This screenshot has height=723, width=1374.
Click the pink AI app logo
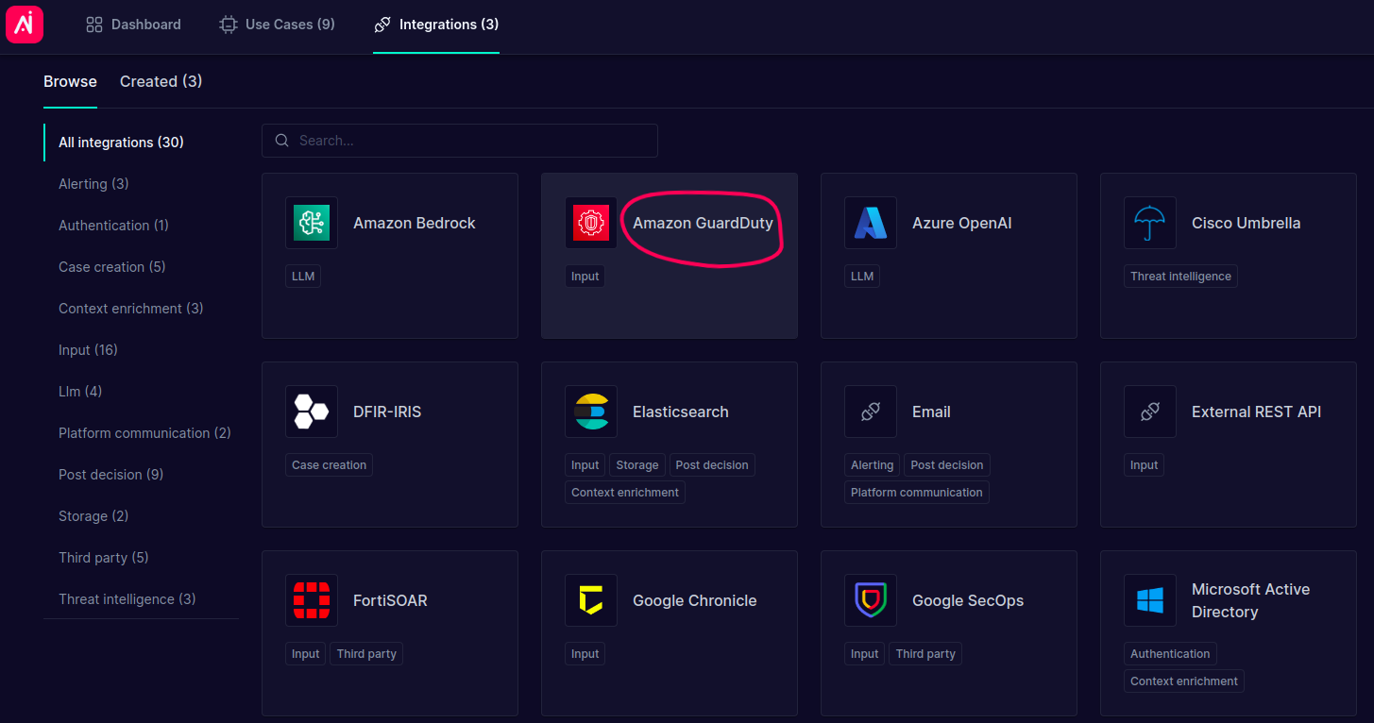pos(25,25)
